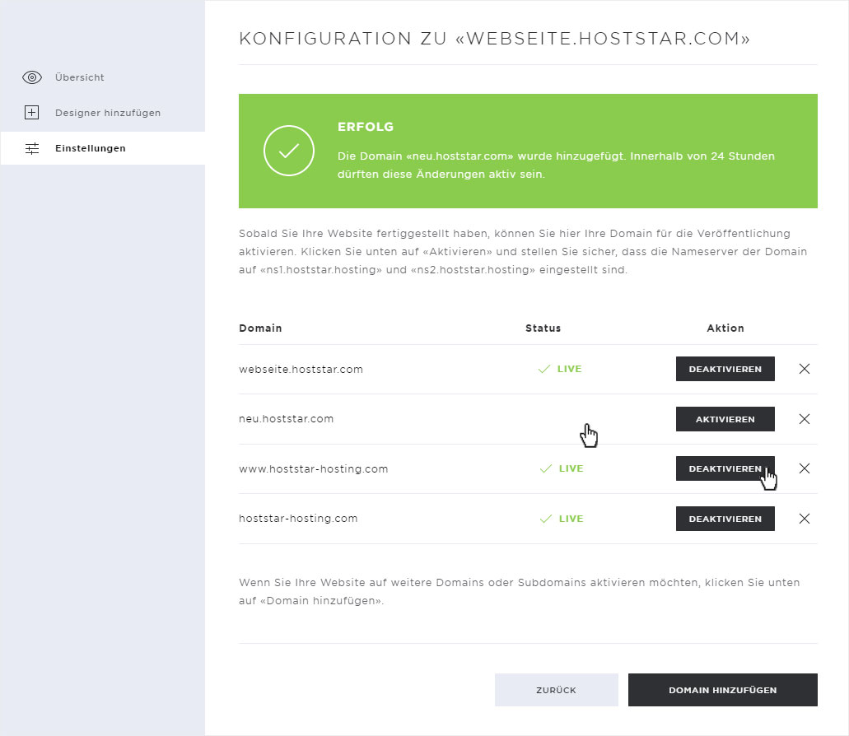The height and width of the screenshot is (736, 849).
Task: Select Einstellungen in the sidebar
Action: (x=103, y=148)
